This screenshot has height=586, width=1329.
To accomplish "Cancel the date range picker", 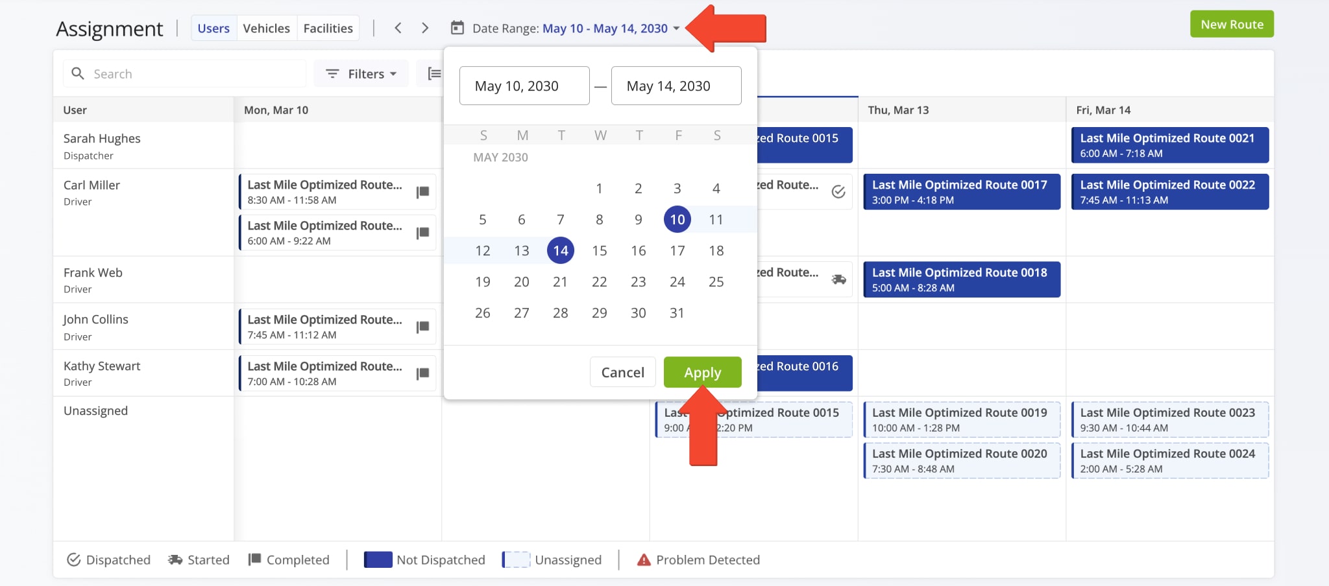I will [x=622, y=372].
